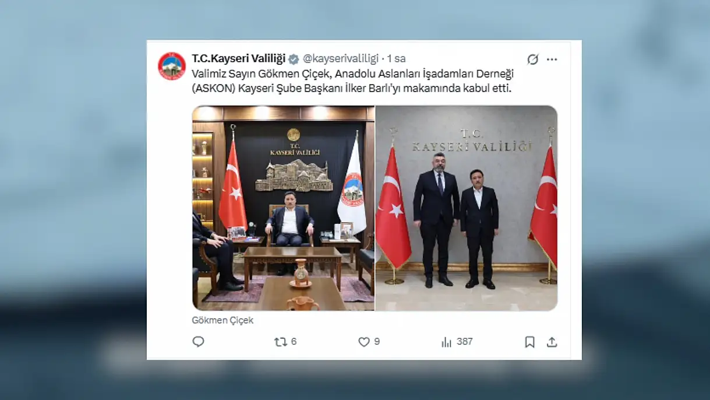Image resolution: width=710 pixels, height=400 pixels.
Task: Click the '1 sa' timestamp
Action: 396,59
